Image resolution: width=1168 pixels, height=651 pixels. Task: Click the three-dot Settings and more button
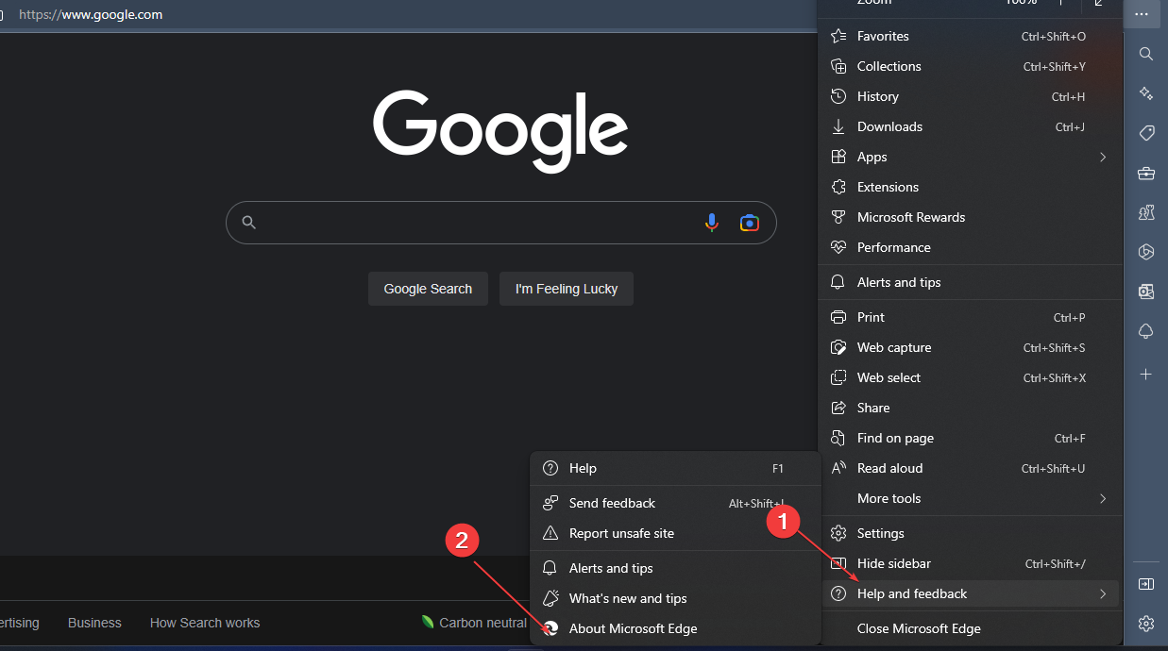coord(1142,13)
